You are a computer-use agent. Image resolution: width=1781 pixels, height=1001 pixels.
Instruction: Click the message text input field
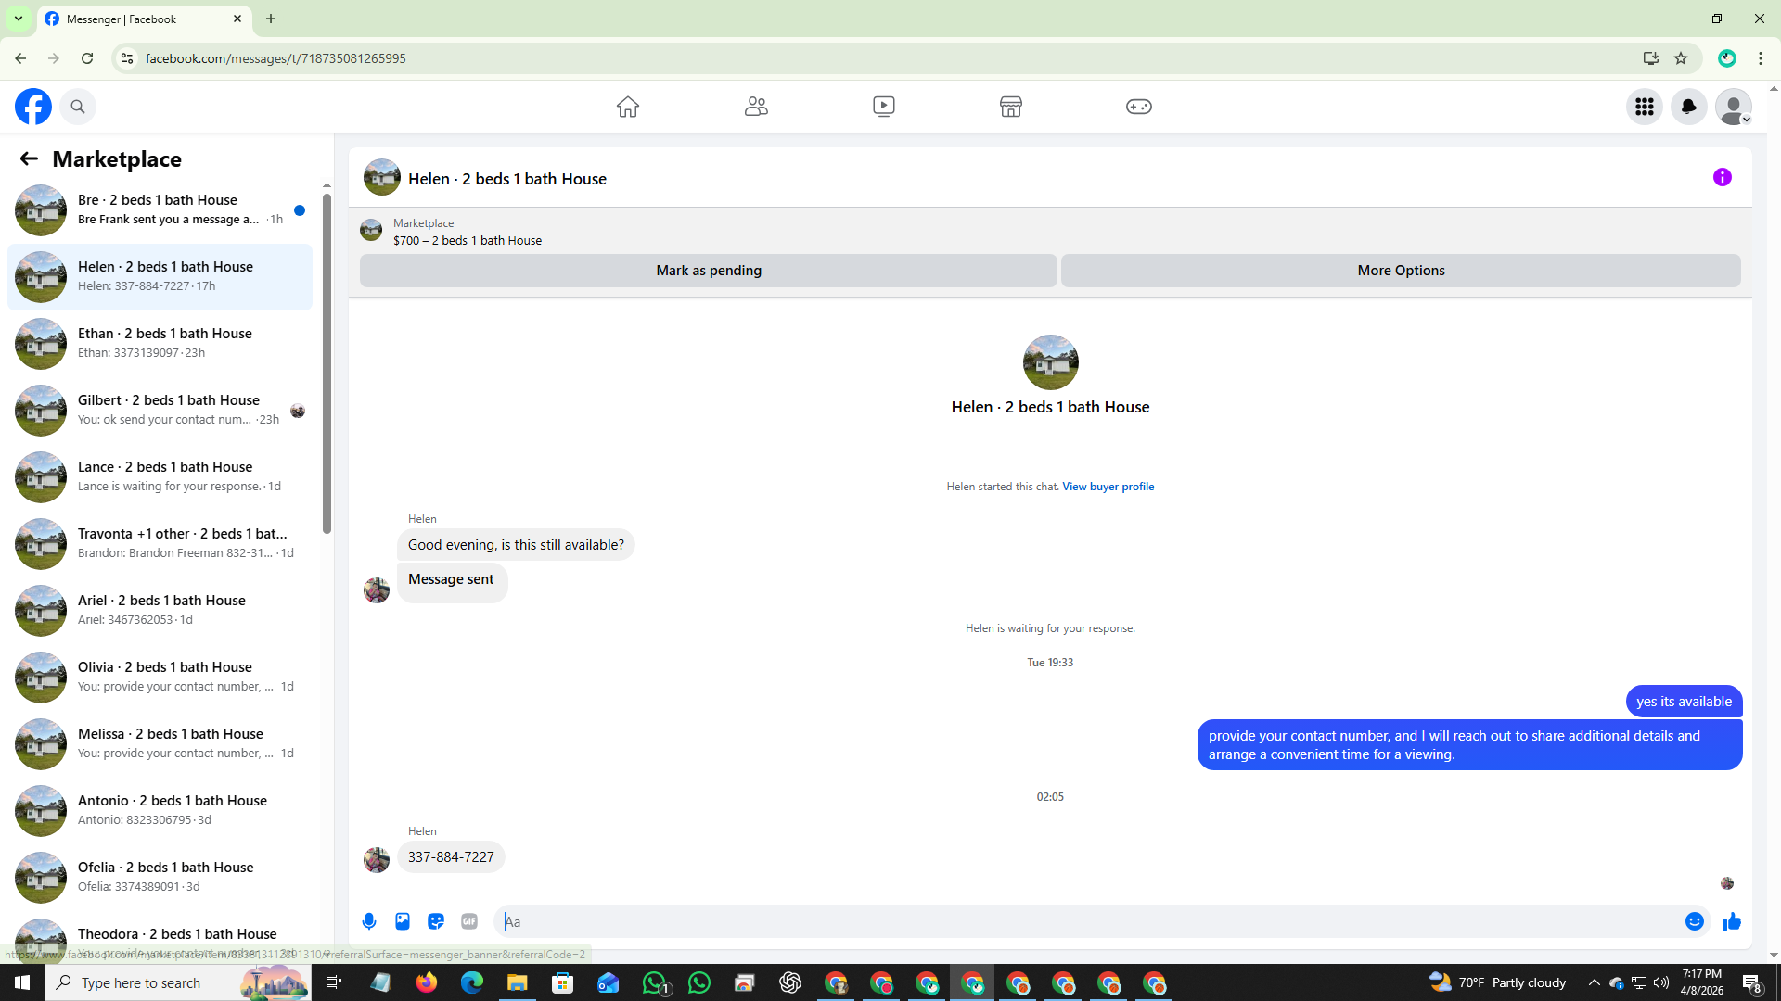pyautogui.click(x=1085, y=921)
